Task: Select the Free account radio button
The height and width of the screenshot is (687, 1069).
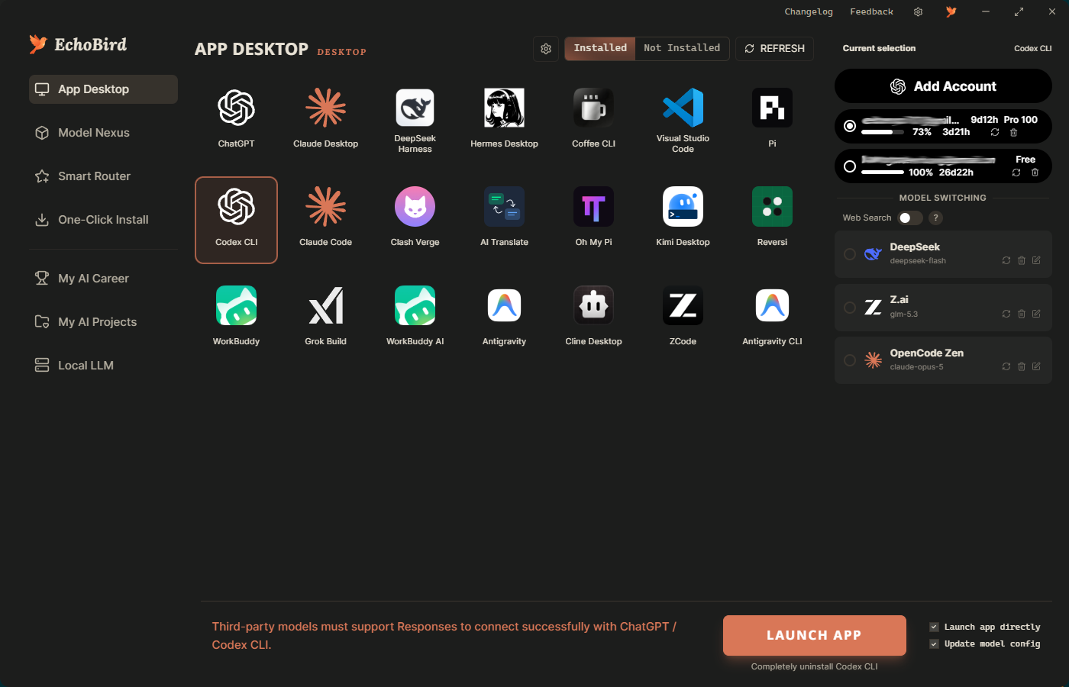Action: (849, 166)
